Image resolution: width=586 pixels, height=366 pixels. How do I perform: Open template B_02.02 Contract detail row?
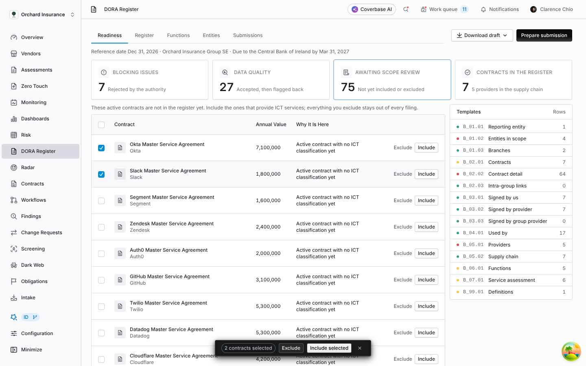point(511,174)
